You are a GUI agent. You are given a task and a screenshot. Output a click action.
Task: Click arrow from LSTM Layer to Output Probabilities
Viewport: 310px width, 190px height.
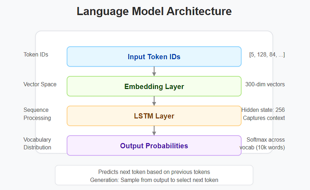coord(154,130)
